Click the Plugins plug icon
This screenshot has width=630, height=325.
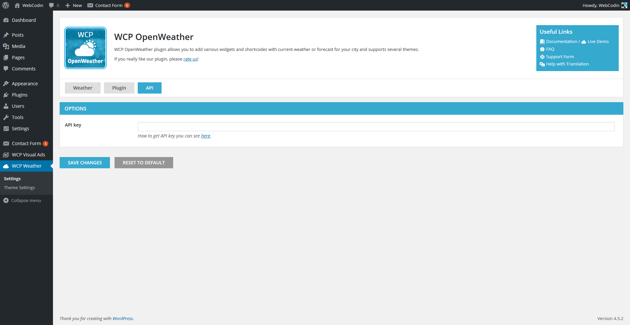(6, 95)
